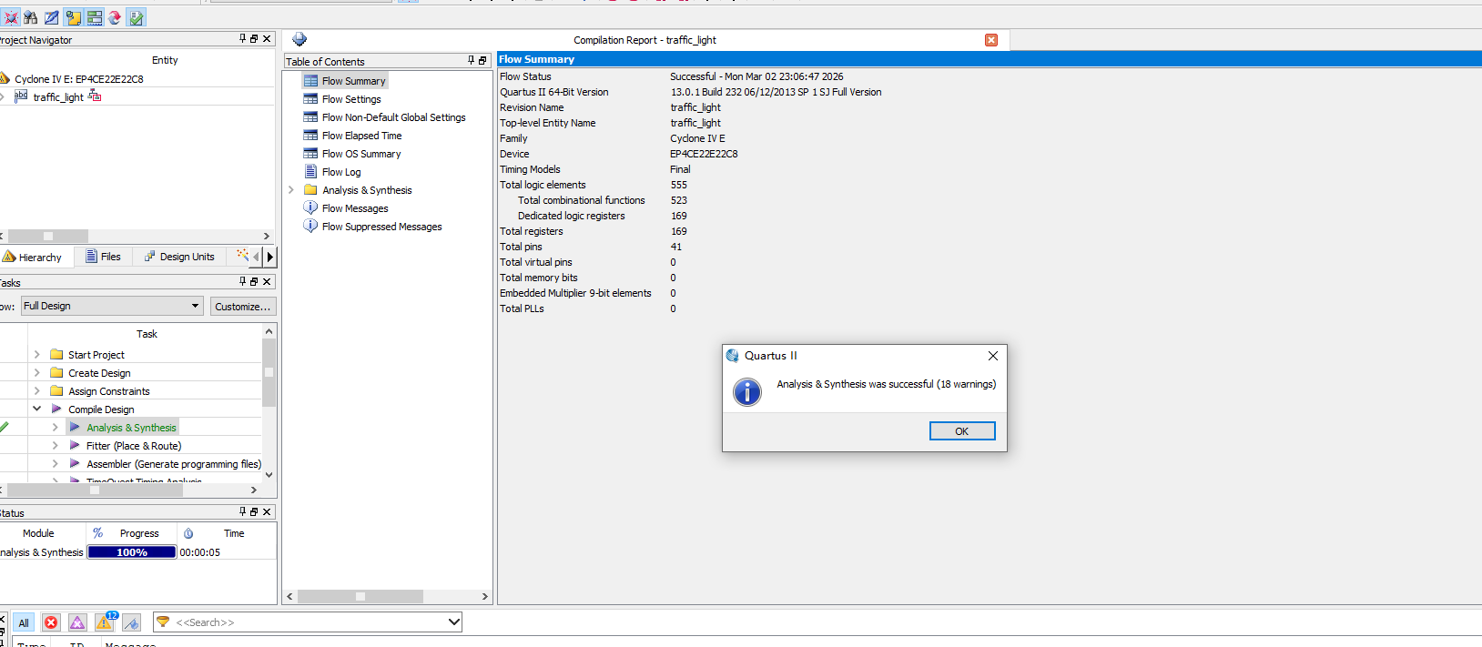This screenshot has width=1482, height=647.
Task: Float the Tasks panel window
Action: tap(254, 281)
